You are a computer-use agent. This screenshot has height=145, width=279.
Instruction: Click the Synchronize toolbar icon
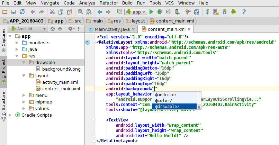tap(22, 12)
